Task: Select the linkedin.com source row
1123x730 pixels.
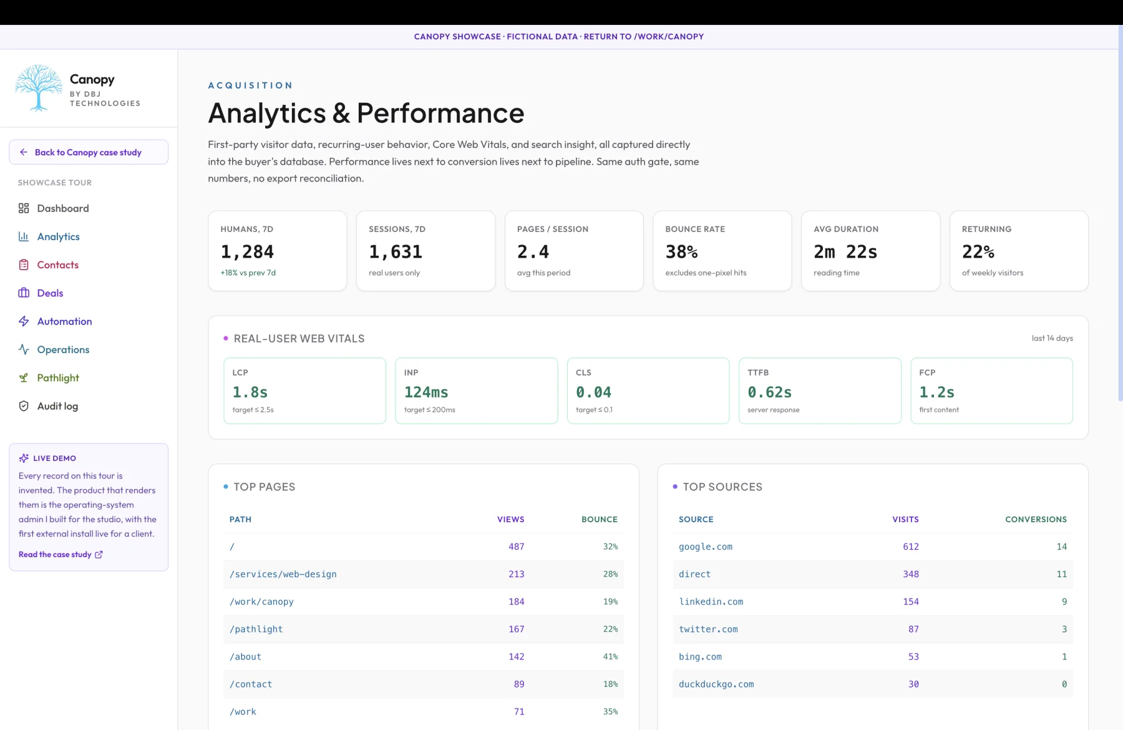Action: coord(873,601)
